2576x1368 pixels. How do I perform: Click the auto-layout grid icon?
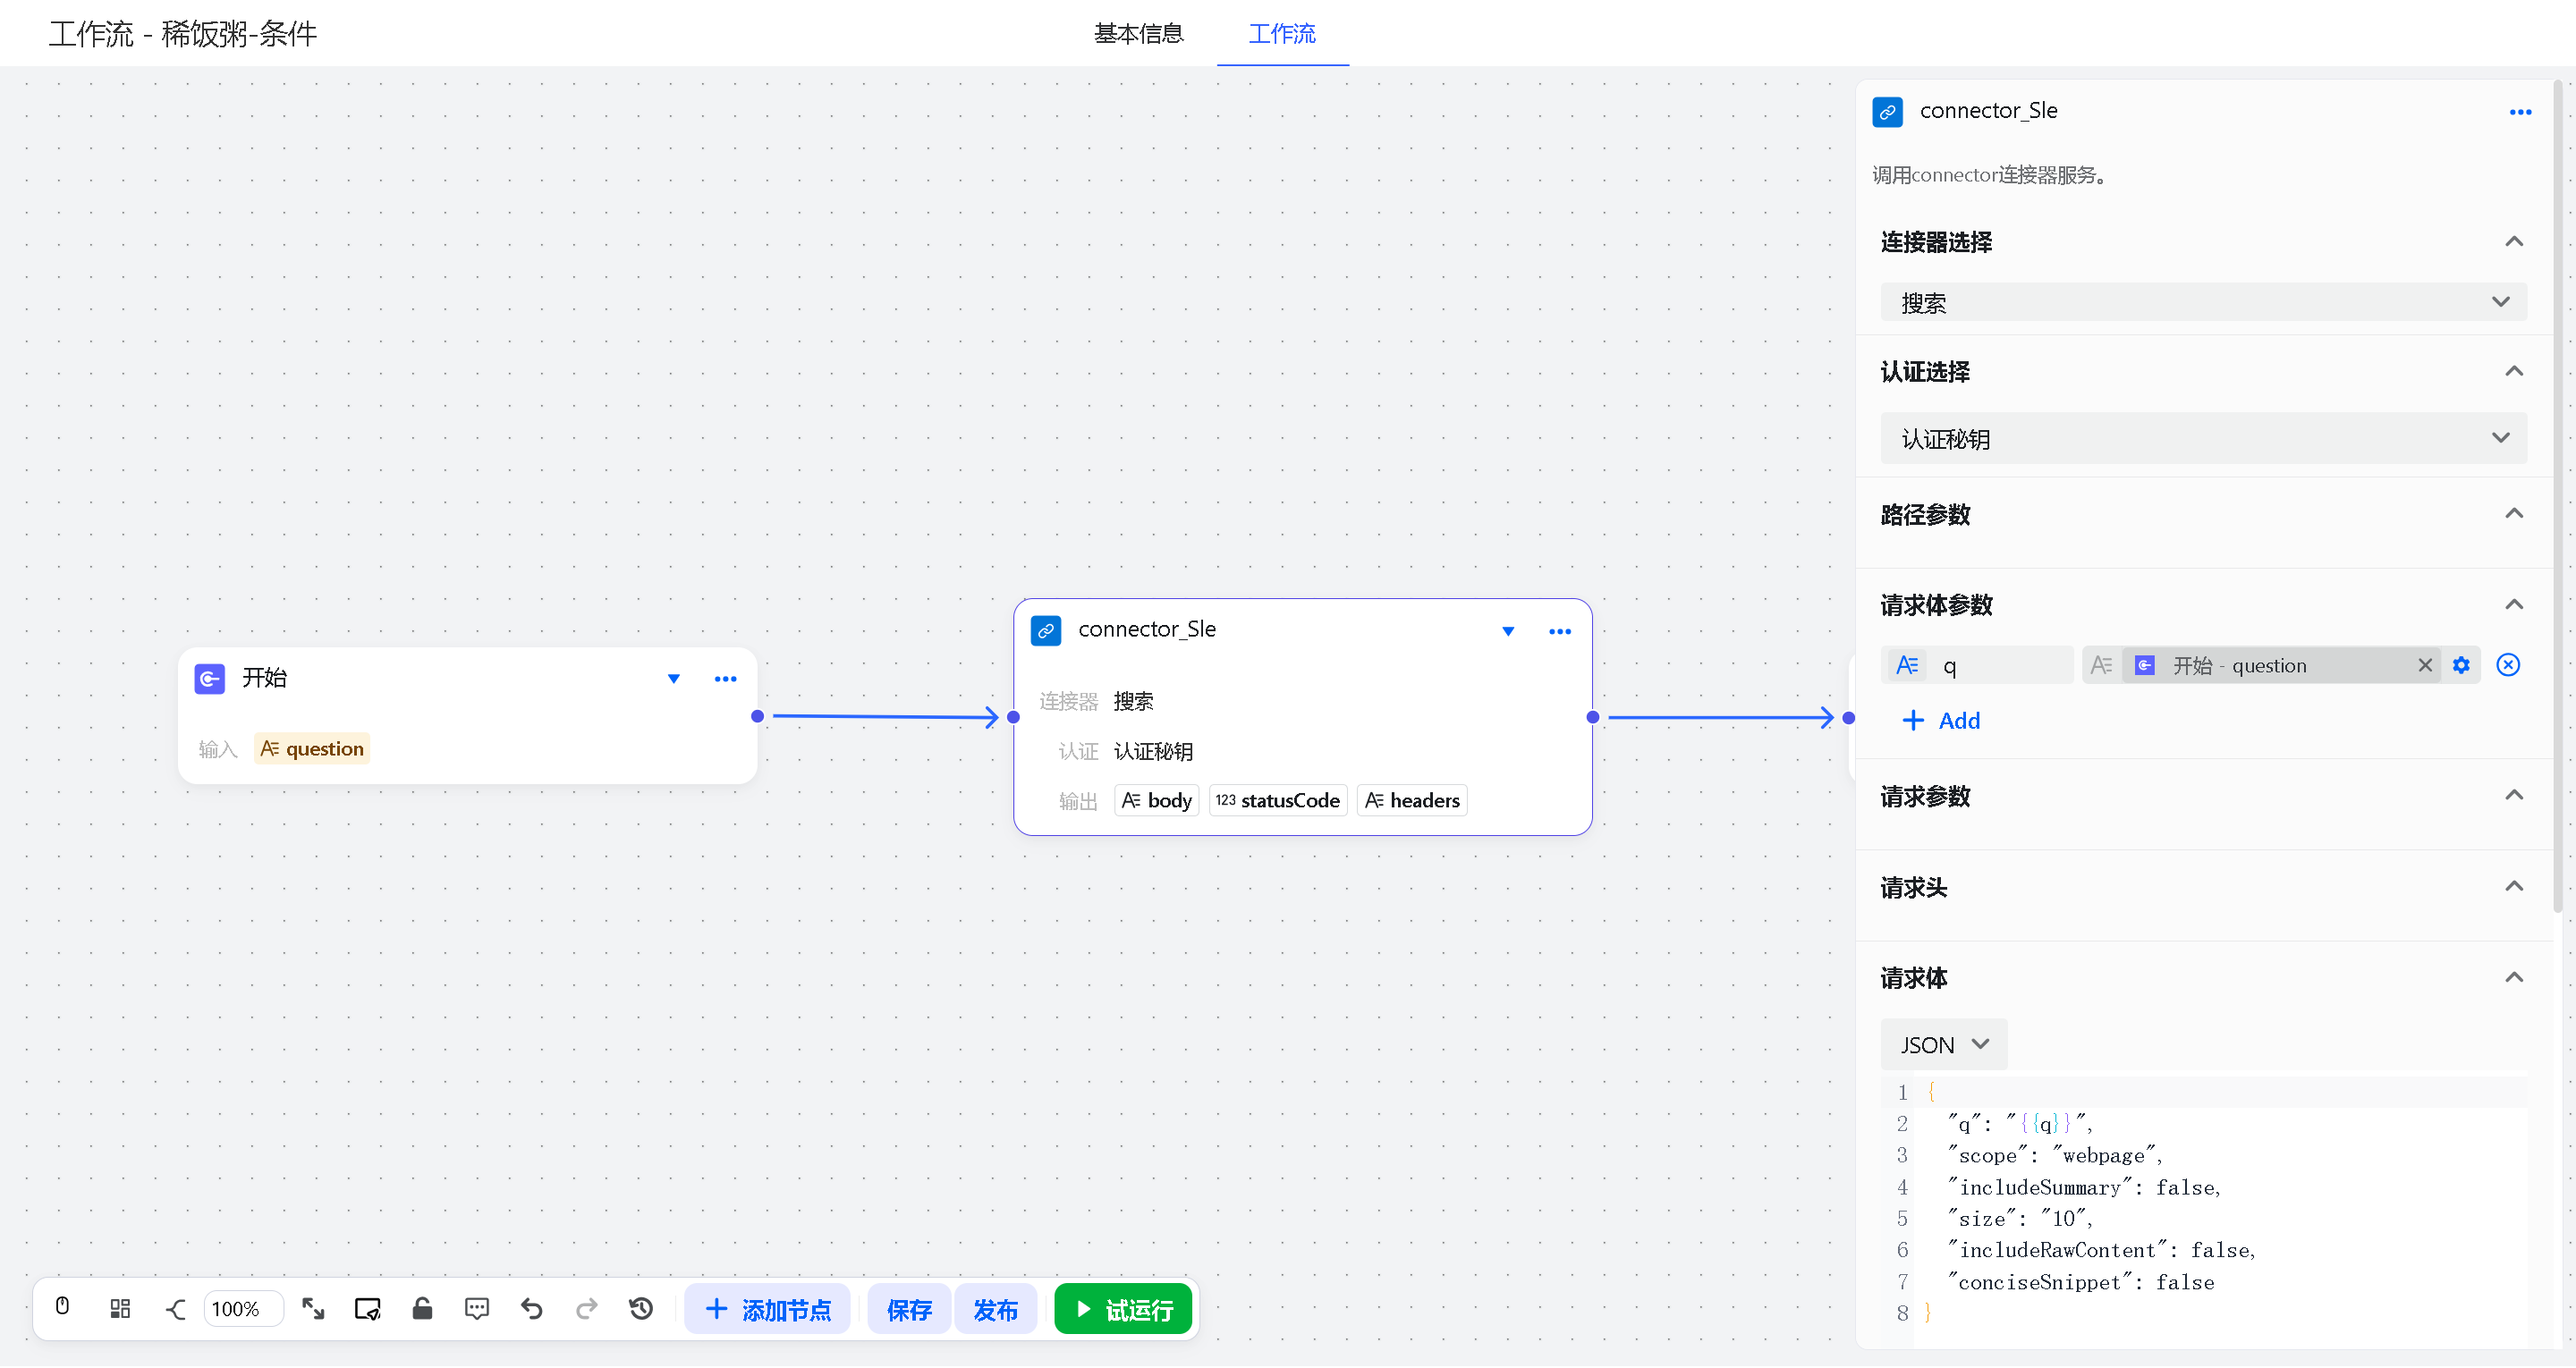(x=120, y=1308)
